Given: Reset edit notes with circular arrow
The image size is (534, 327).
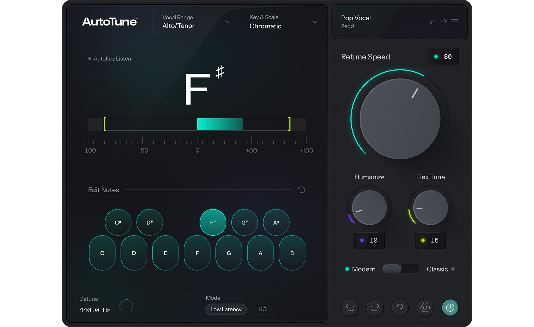Looking at the screenshot, I should click(x=301, y=190).
